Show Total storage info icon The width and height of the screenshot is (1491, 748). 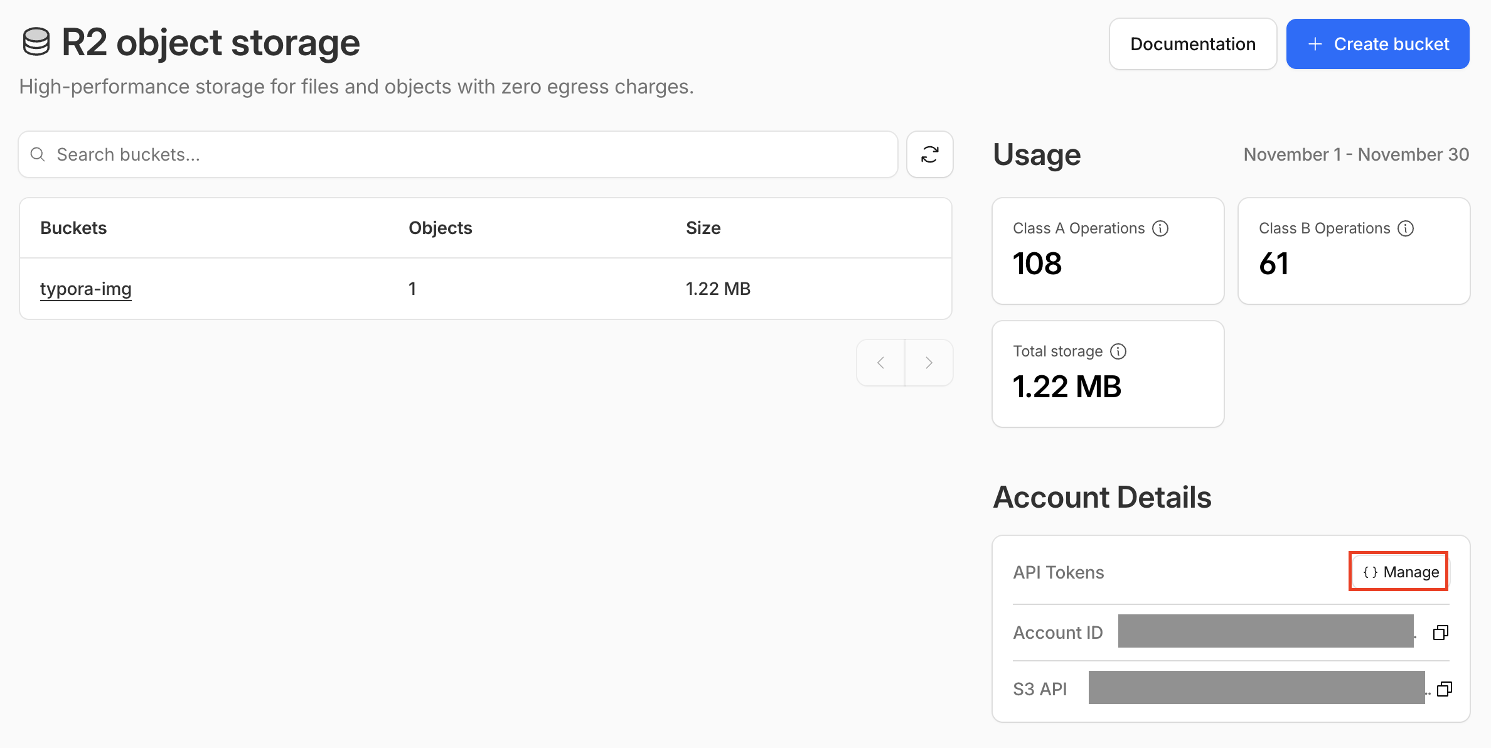(1118, 351)
